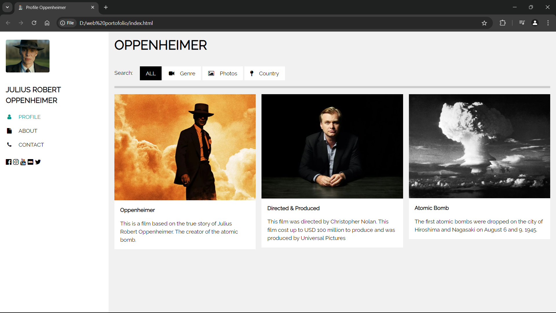The height and width of the screenshot is (313, 556).
Task: Open the Facebook social icon
Action: (x=9, y=162)
